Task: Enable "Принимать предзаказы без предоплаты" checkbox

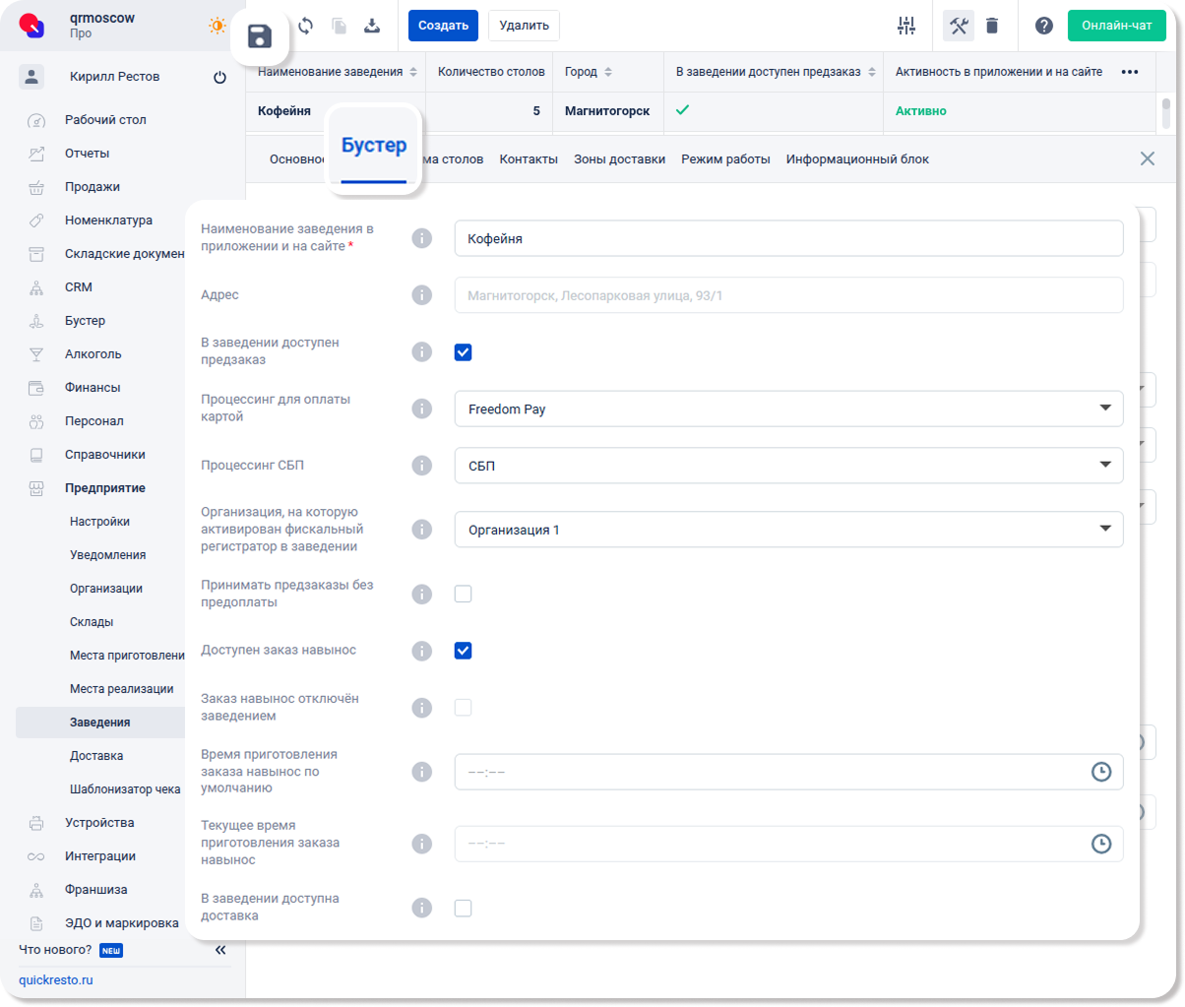Action: [464, 594]
